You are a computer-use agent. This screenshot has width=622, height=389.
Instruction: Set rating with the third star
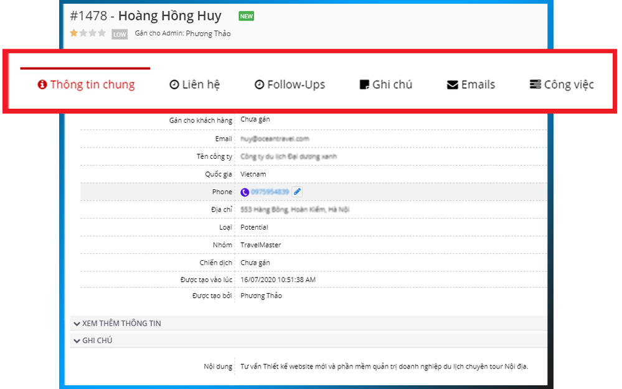click(93, 34)
